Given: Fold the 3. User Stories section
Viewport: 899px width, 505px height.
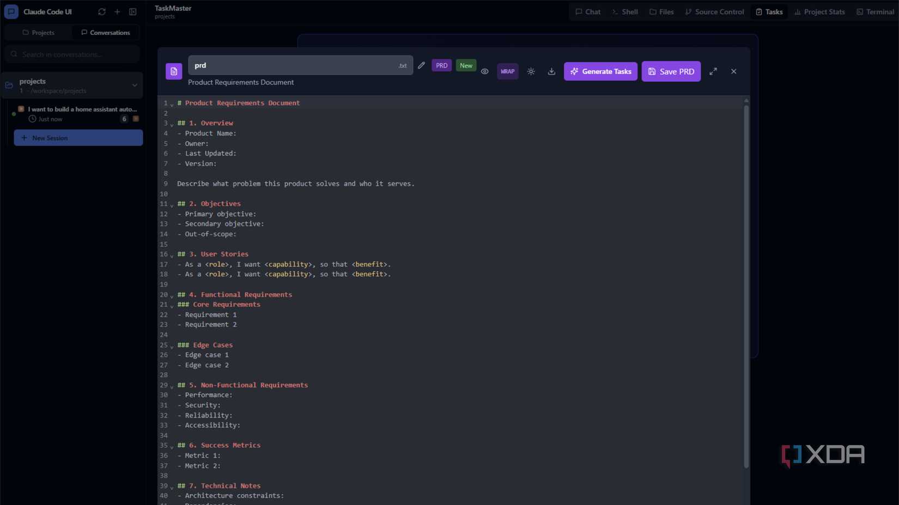Looking at the screenshot, I should [x=172, y=256].
